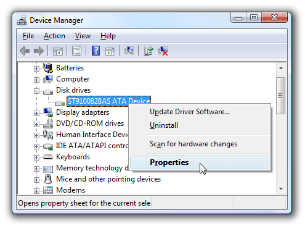Click the Keyboards category icon
The image size is (305, 226).
point(48,157)
